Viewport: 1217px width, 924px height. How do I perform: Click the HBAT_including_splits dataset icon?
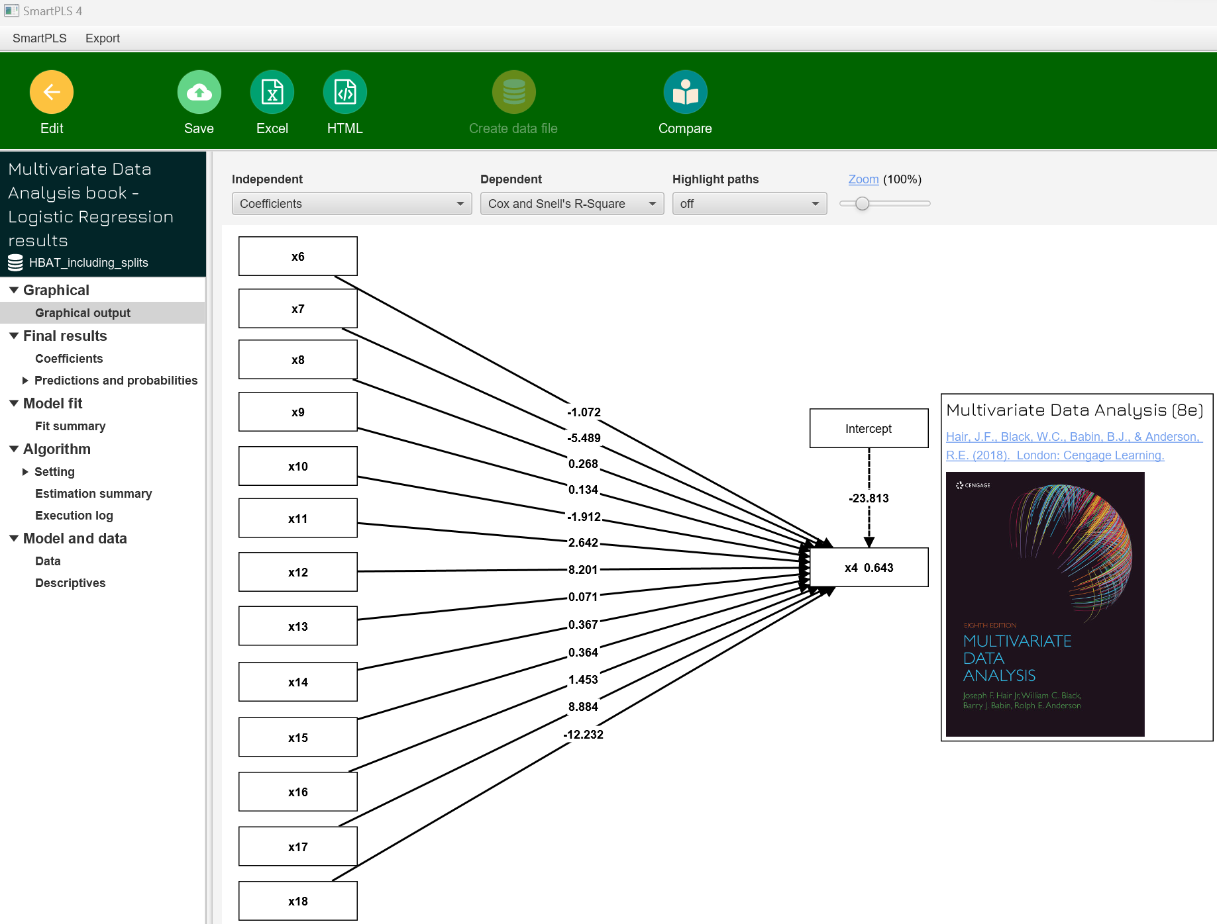[x=15, y=263]
